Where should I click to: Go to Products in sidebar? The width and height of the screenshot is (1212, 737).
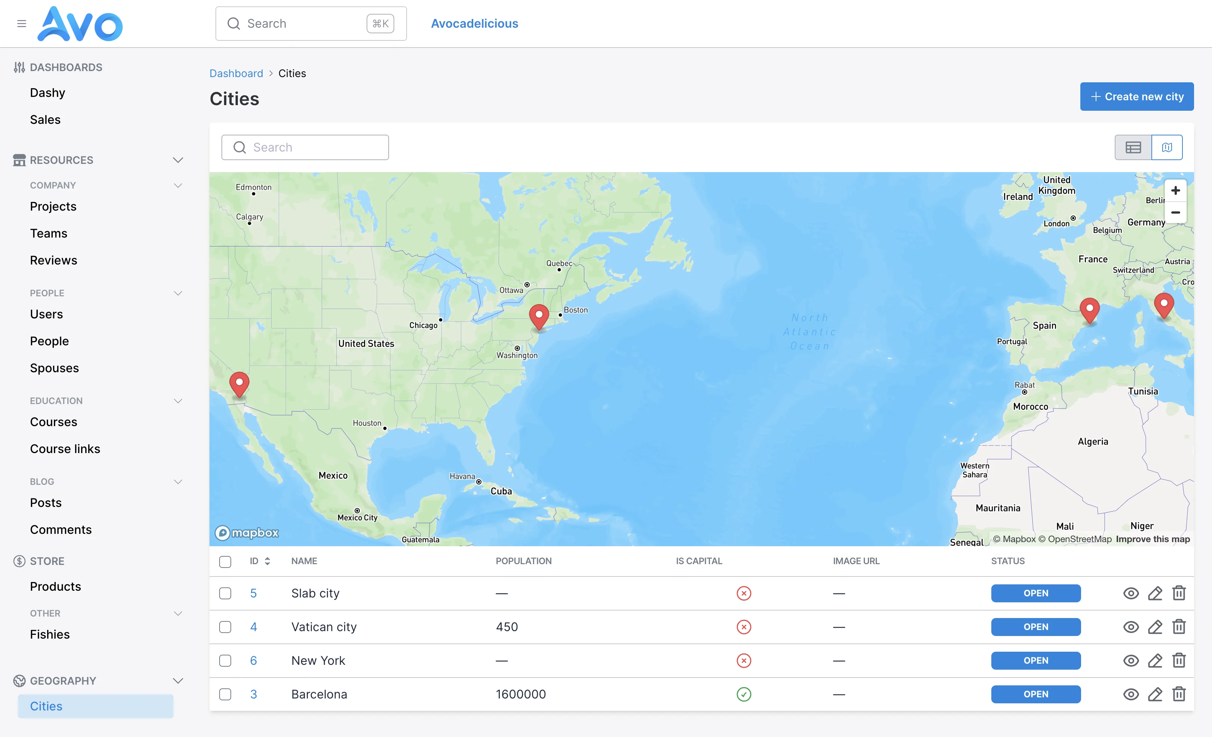pos(56,587)
